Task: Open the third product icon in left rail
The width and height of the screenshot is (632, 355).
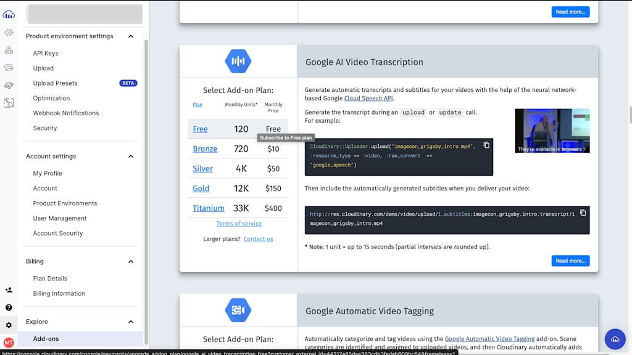Action: click(x=9, y=50)
